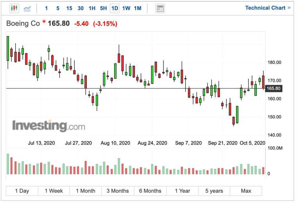Screen dimensions: 297x203
Task: Click the Oct 5, 2020 date label
Action: coord(252,143)
